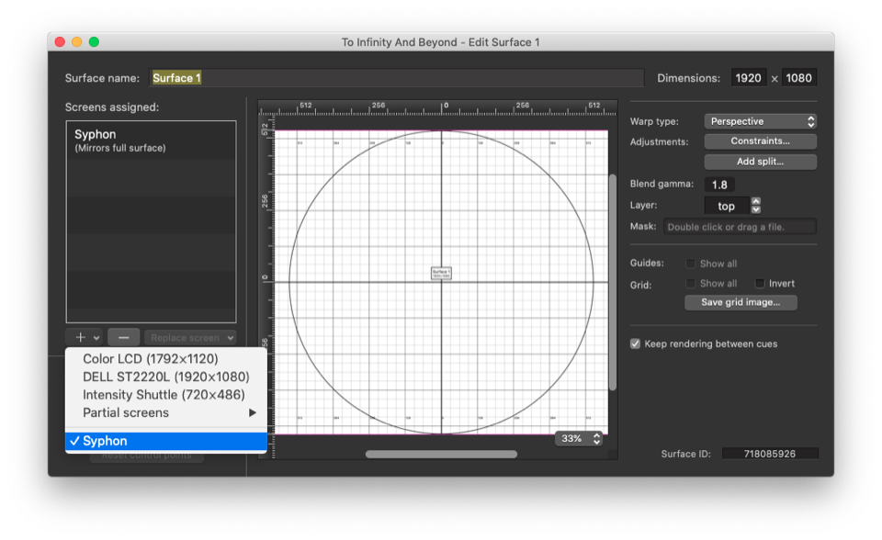Disable Keep rendering between cues
Image resolution: width=882 pixels, height=540 pixels.
coord(636,344)
